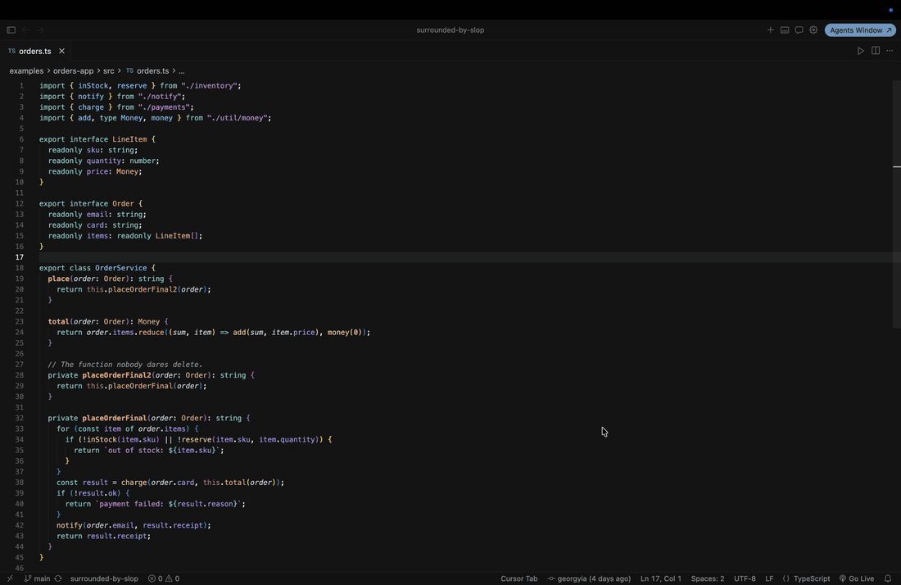Click Cursor Tab in the status bar
The width and height of the screenshot is (901, 585).
518,578
